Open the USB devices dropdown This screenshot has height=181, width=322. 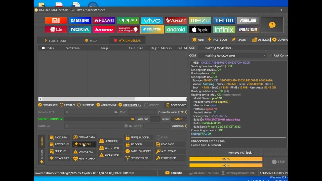click(x=243, y=48)
